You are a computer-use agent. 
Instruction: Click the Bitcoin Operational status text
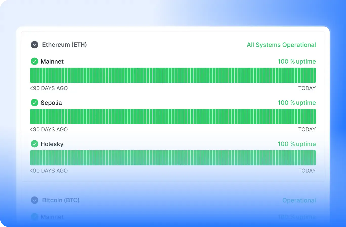(299, 201)
